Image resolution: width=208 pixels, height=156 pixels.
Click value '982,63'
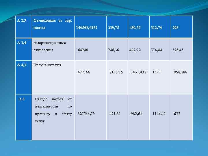pyautogui.click(x=136, y=114)
